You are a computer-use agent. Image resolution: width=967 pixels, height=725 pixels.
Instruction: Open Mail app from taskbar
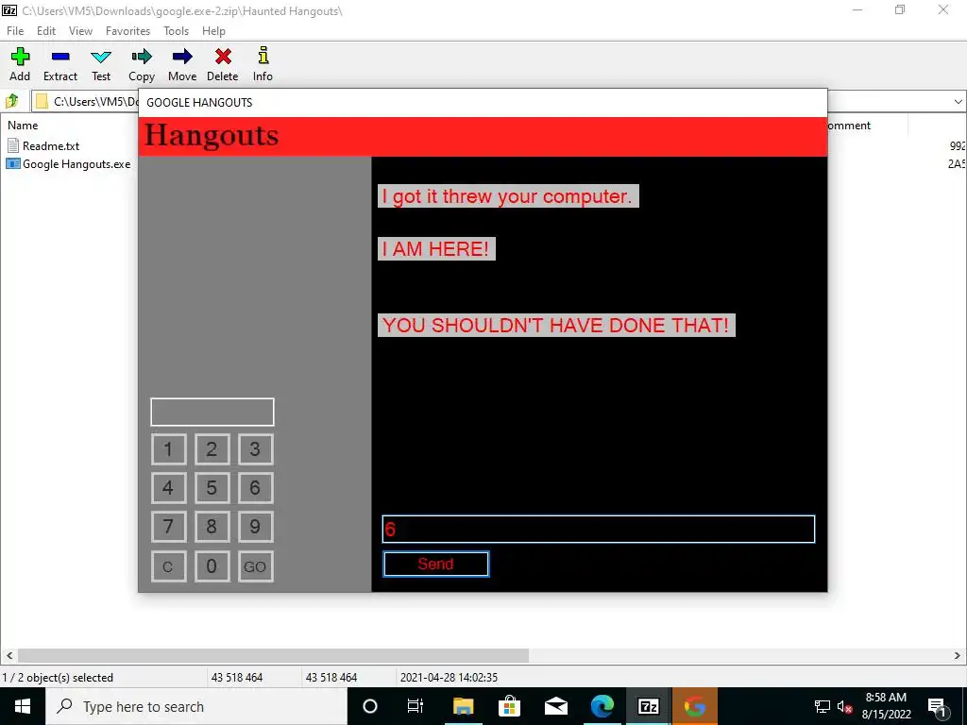pos(556,706)
